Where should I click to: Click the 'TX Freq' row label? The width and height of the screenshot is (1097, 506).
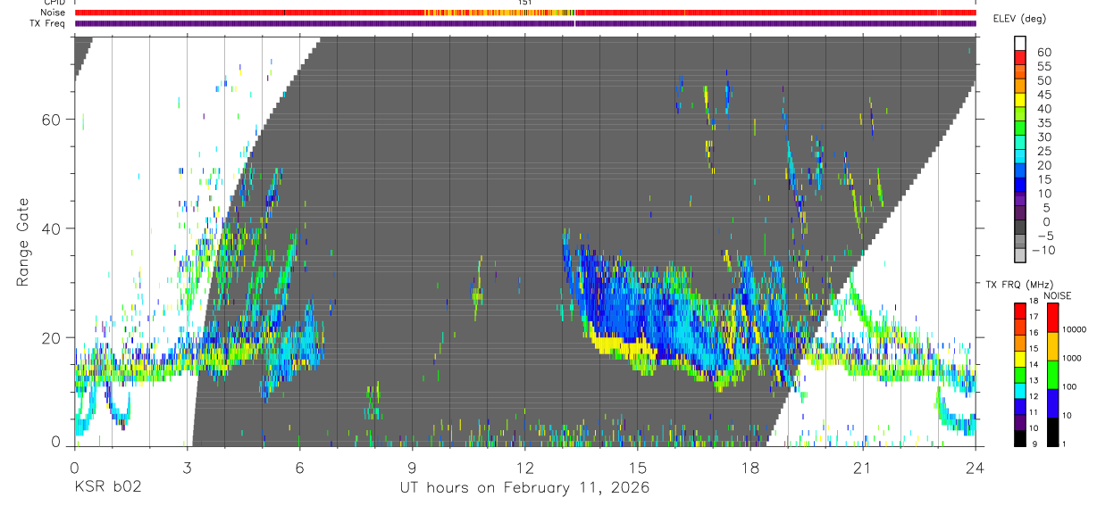[48, 23]
